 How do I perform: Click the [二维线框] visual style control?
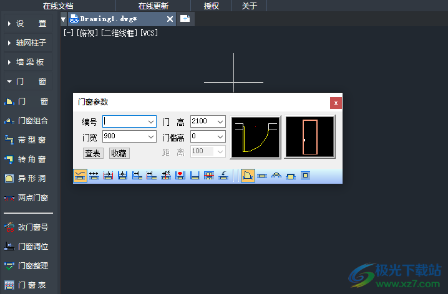[x=119, y=33]
